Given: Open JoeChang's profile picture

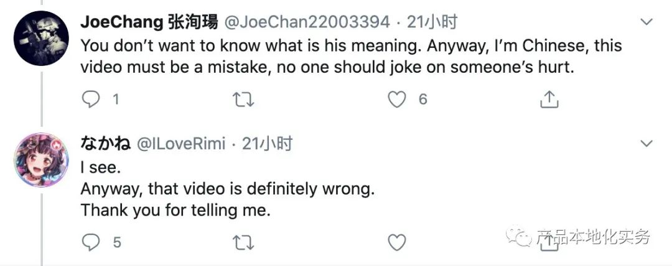Looking at the screenshot, I should [x=41, y=38].
